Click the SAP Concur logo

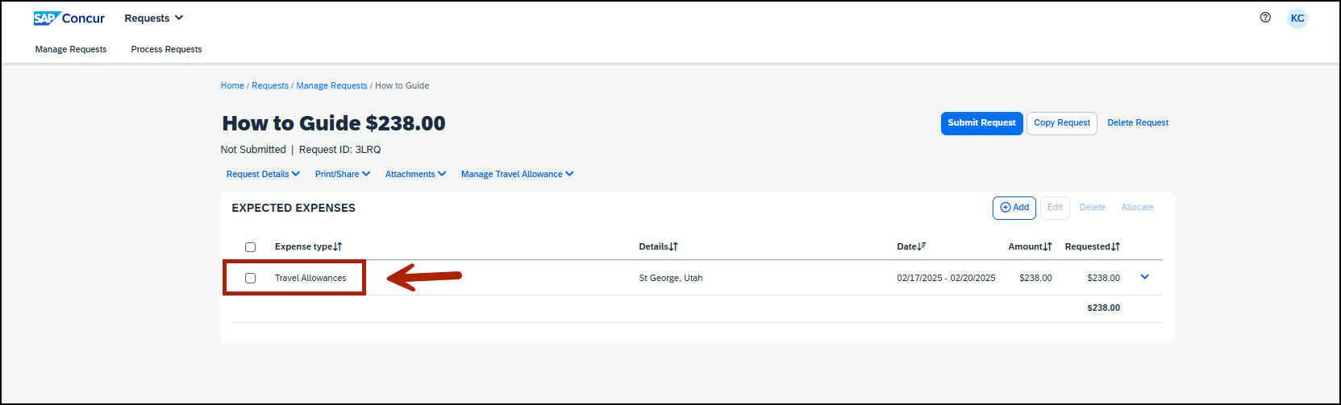point(69,18)
